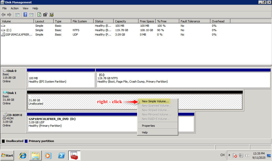Click the Show/Hide Action Pane toolbar icon
Image resolution: width=272 pixels, height=161 pixels.
pos(31,15)
